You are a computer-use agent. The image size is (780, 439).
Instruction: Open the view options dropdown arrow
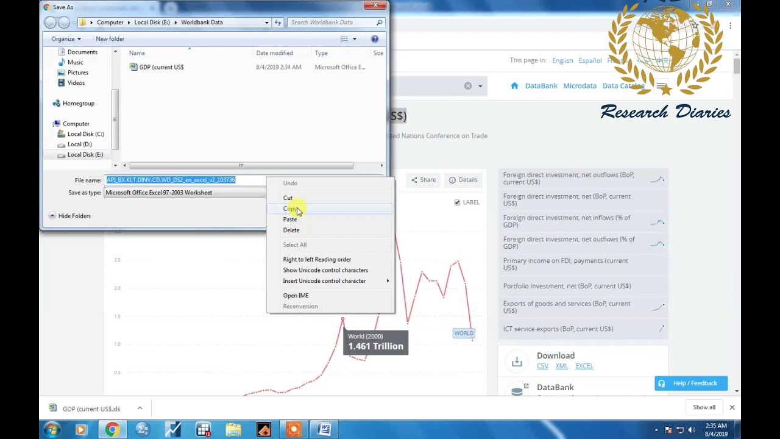pyautogui.click(x=355, y=39)
